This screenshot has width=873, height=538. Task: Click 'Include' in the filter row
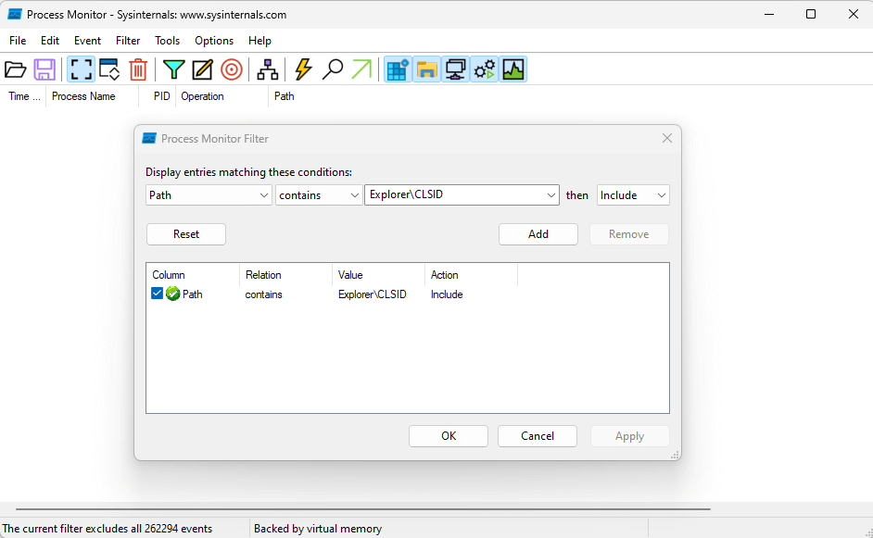(447, 294)
